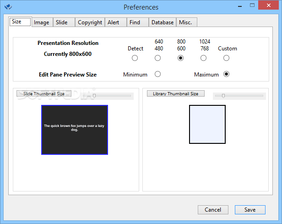Maximize the Preferences window
The height and width of the screenshot is (224, 282).
pos(252,5)
